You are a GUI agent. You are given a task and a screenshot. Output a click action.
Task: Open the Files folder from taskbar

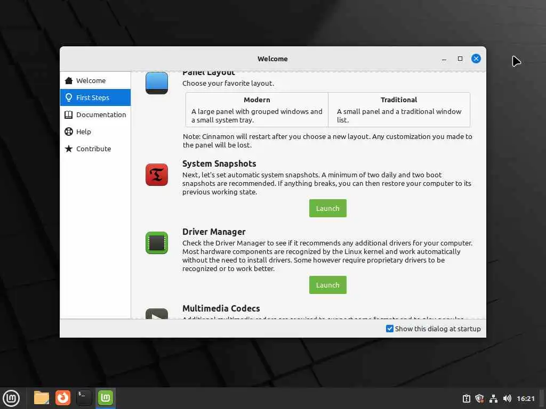(x=42, y=398)
